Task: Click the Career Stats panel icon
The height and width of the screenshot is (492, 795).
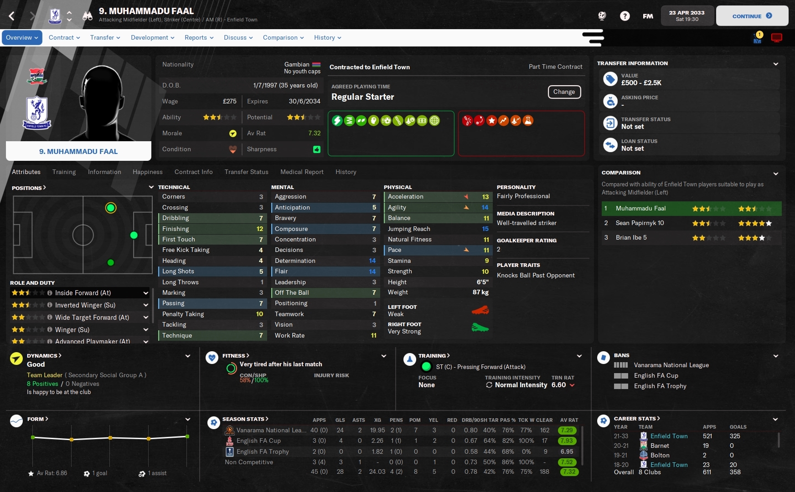Action: point(604,421)
